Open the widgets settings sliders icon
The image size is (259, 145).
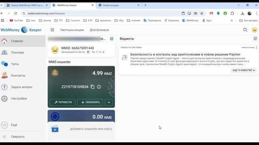[x=255, y=39]
